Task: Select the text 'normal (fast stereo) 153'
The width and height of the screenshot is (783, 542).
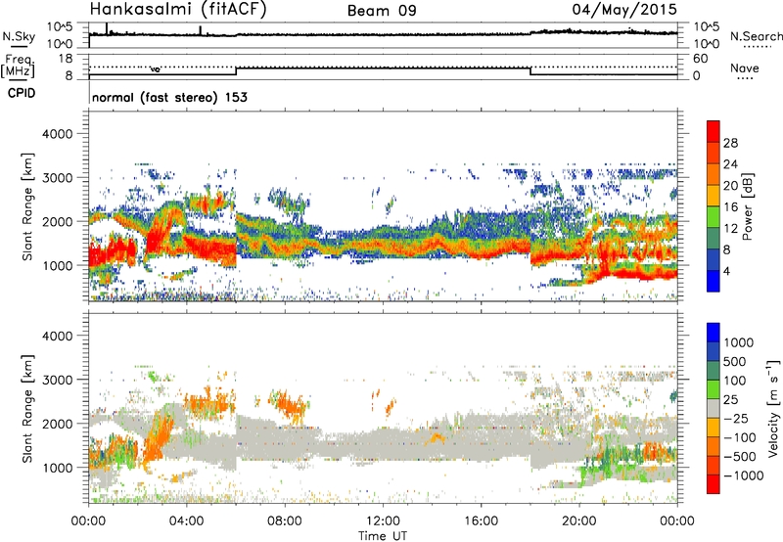Action: point(169,97)
